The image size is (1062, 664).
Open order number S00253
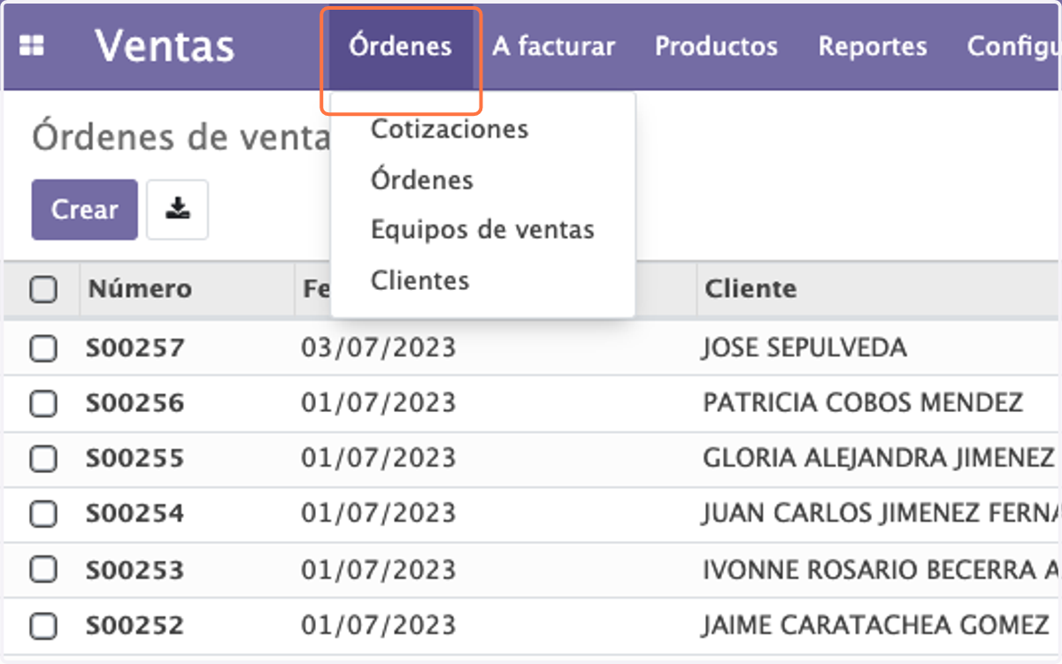(x=135, y=569)
